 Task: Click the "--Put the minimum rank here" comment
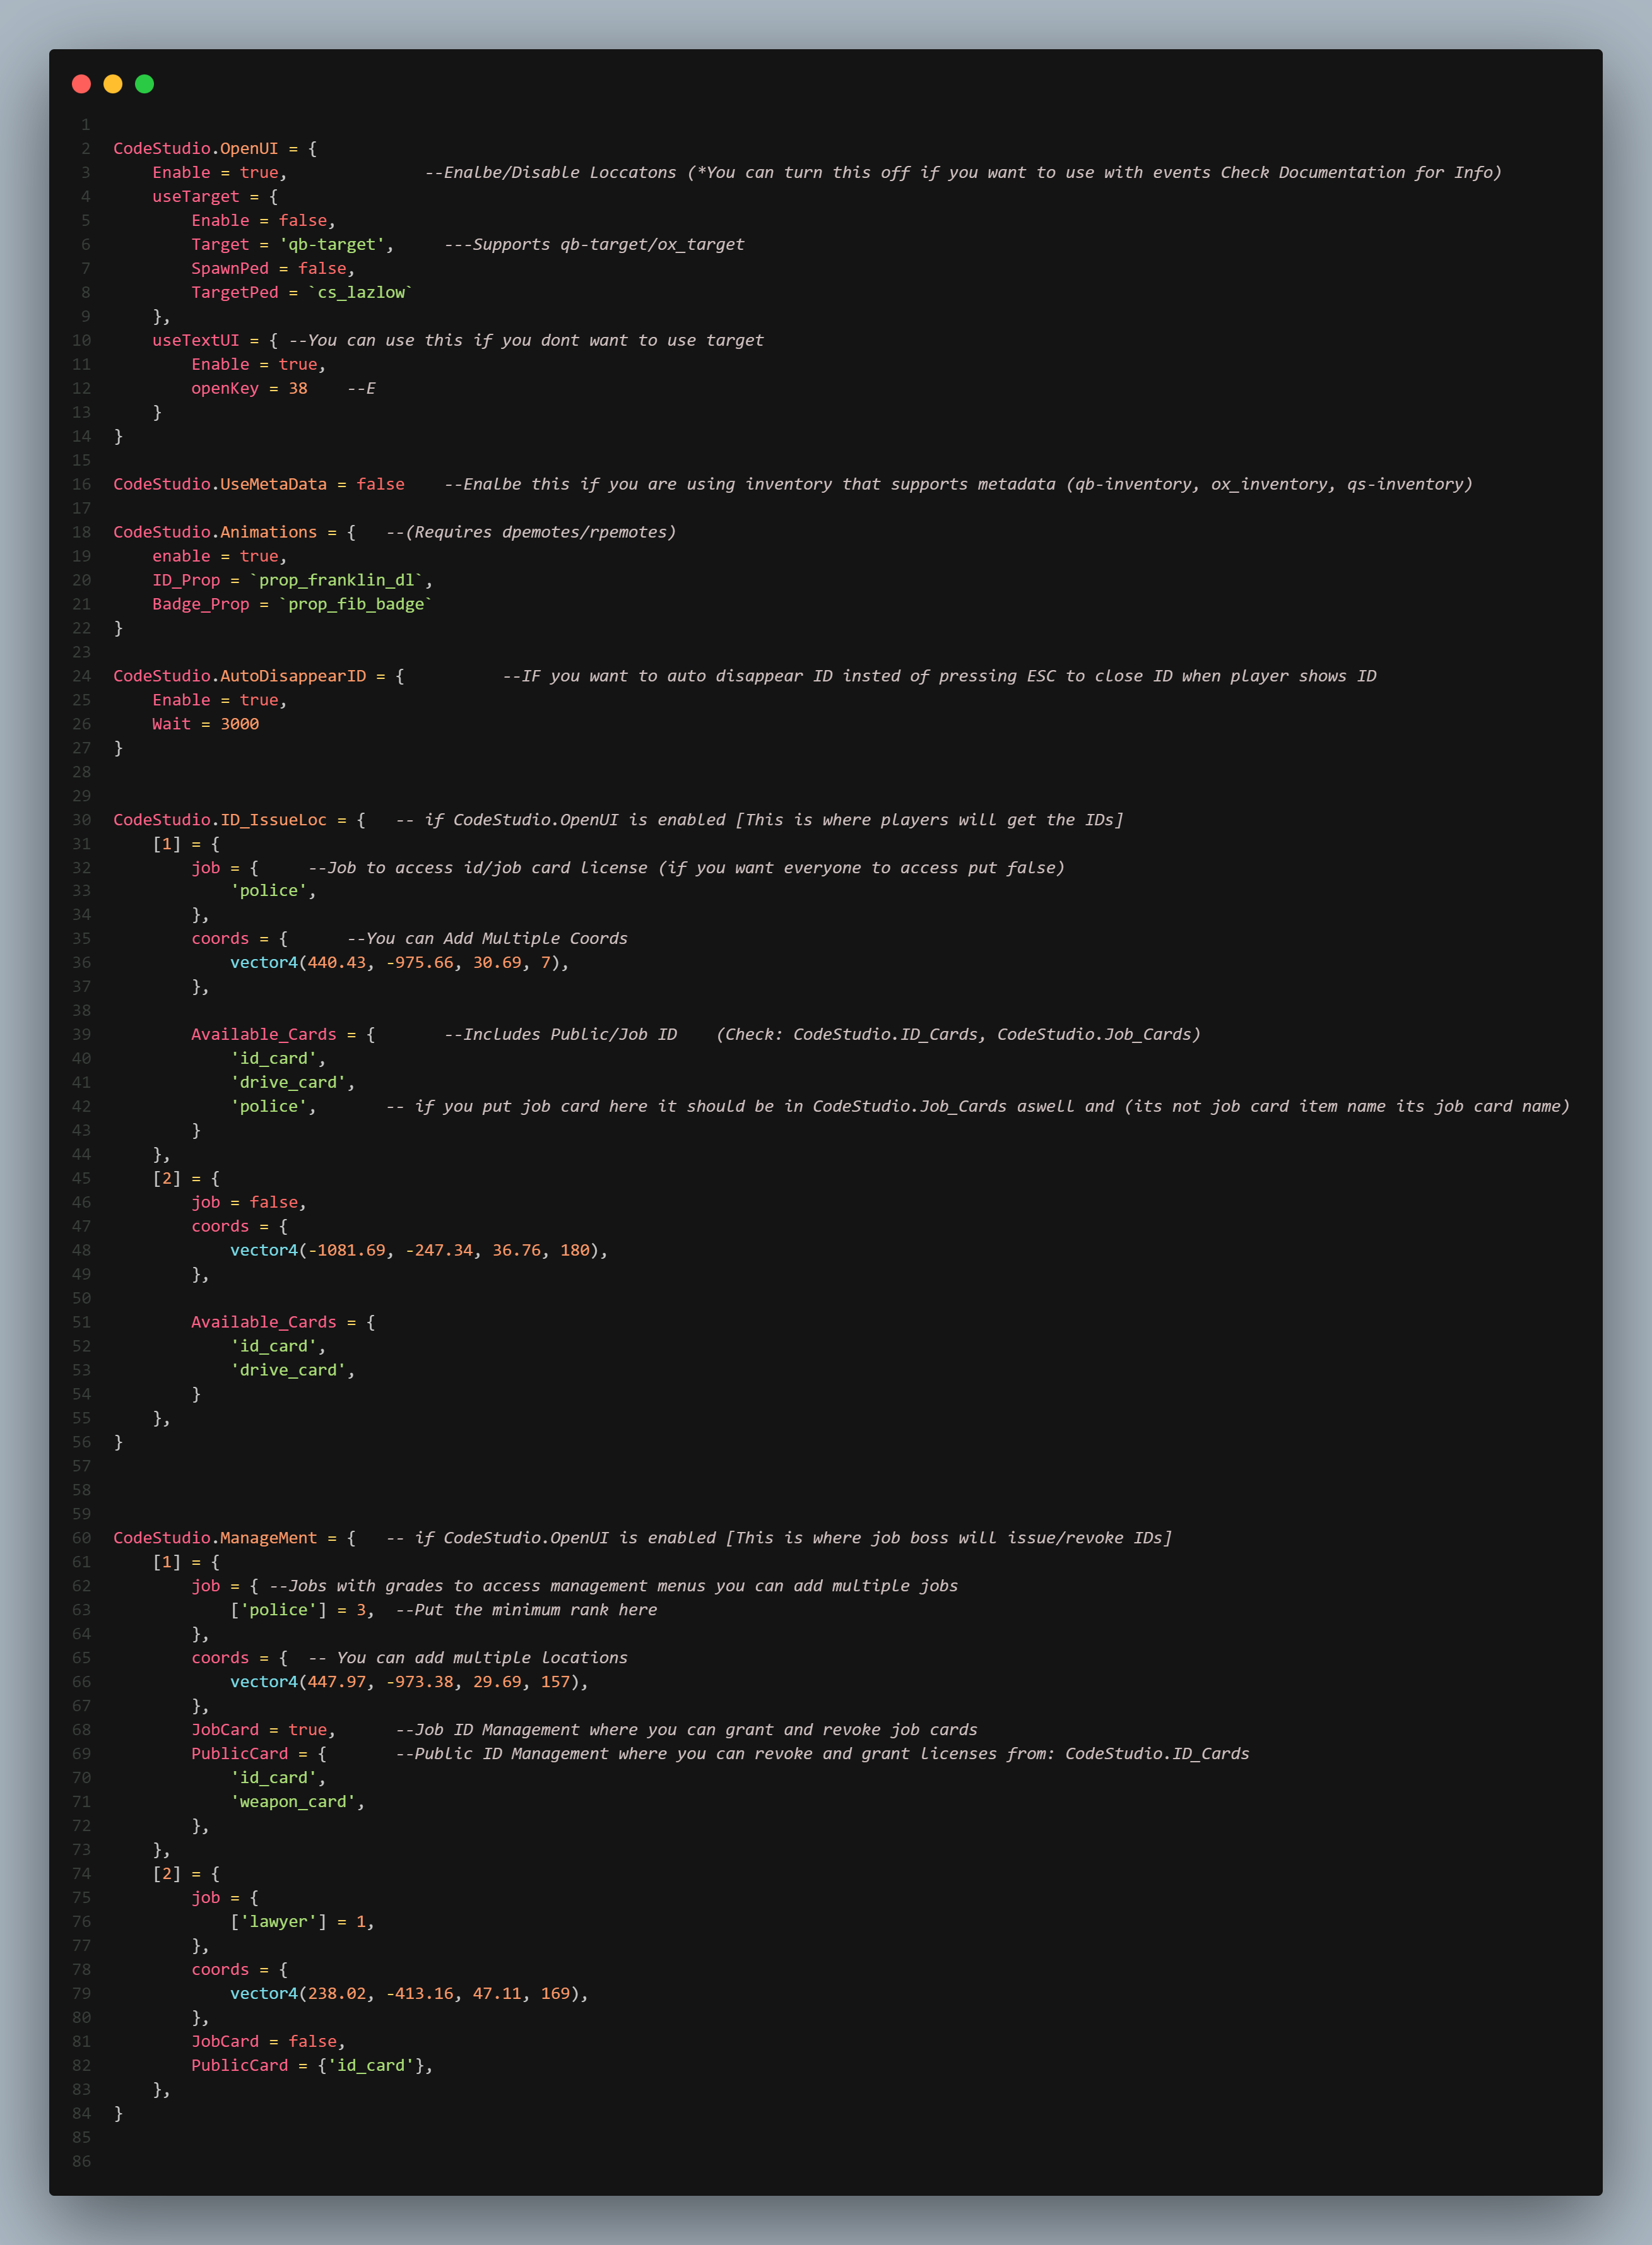(526, 1611)
